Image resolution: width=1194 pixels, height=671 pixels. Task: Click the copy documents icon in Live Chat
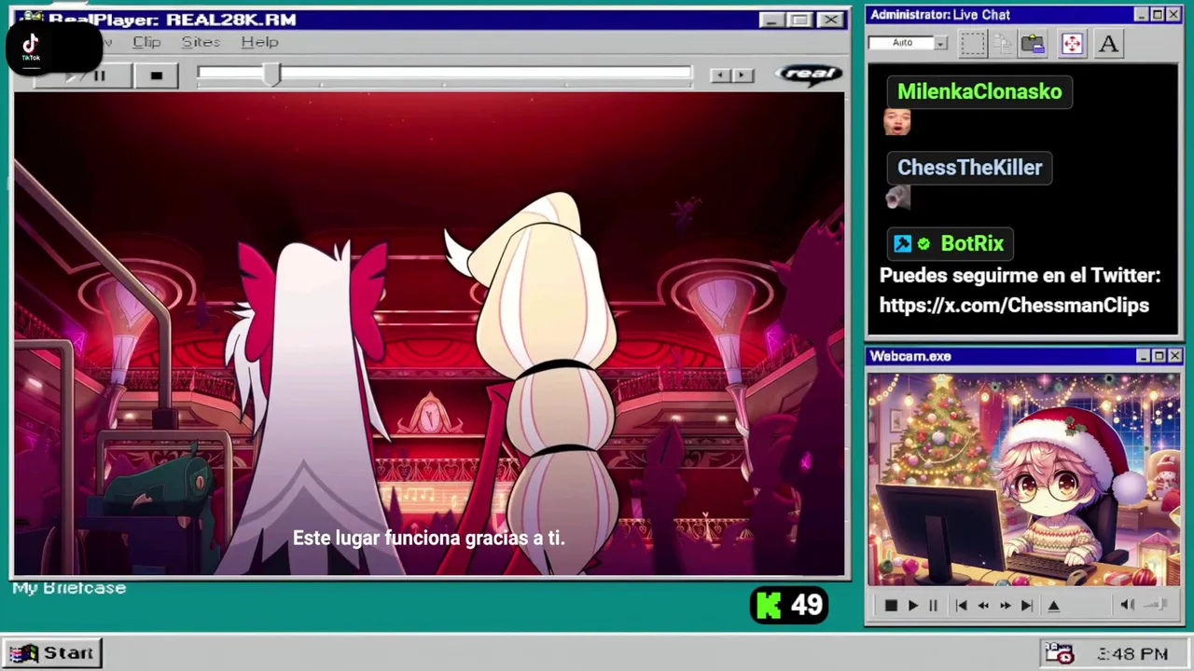(x=1003, y=43)
